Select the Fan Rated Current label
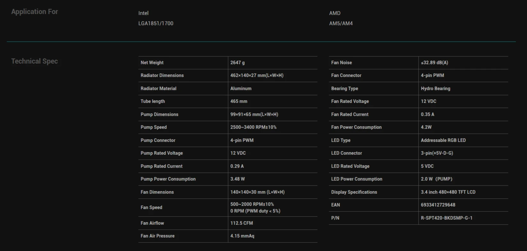This screenshot has height=251, width=527. pos(350,114)
